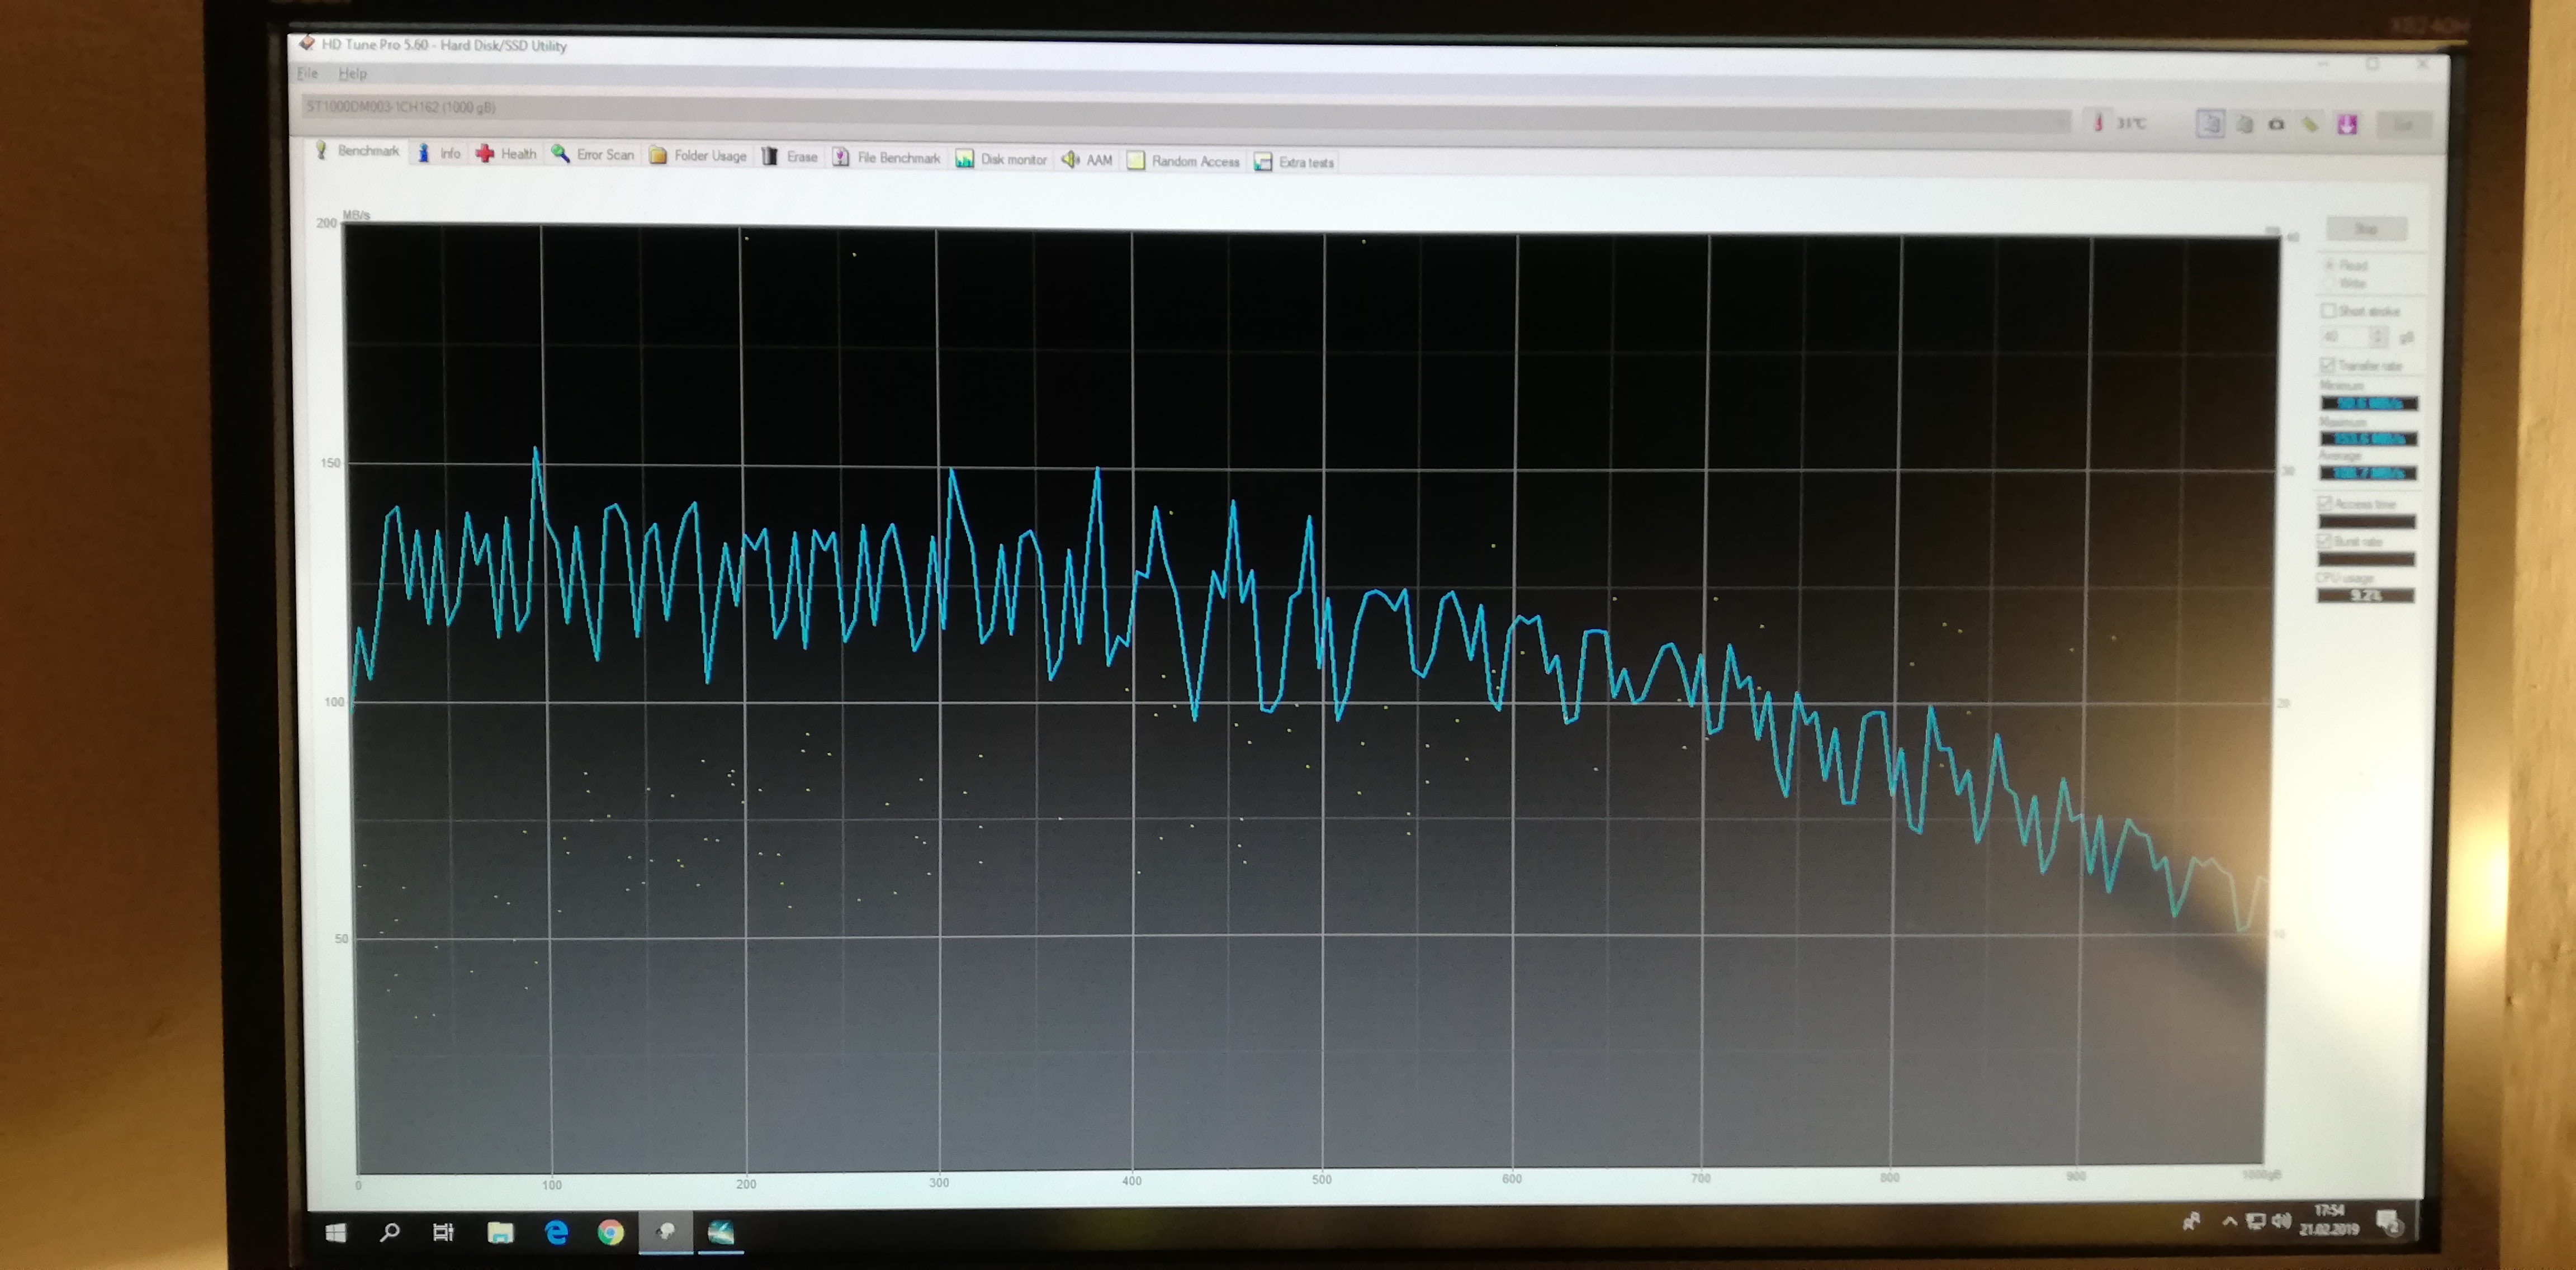The width and height of the screenshot is (2576, 1270).
Task: Click the camera save screenshot icon
Action: (x=2277, y=124)
